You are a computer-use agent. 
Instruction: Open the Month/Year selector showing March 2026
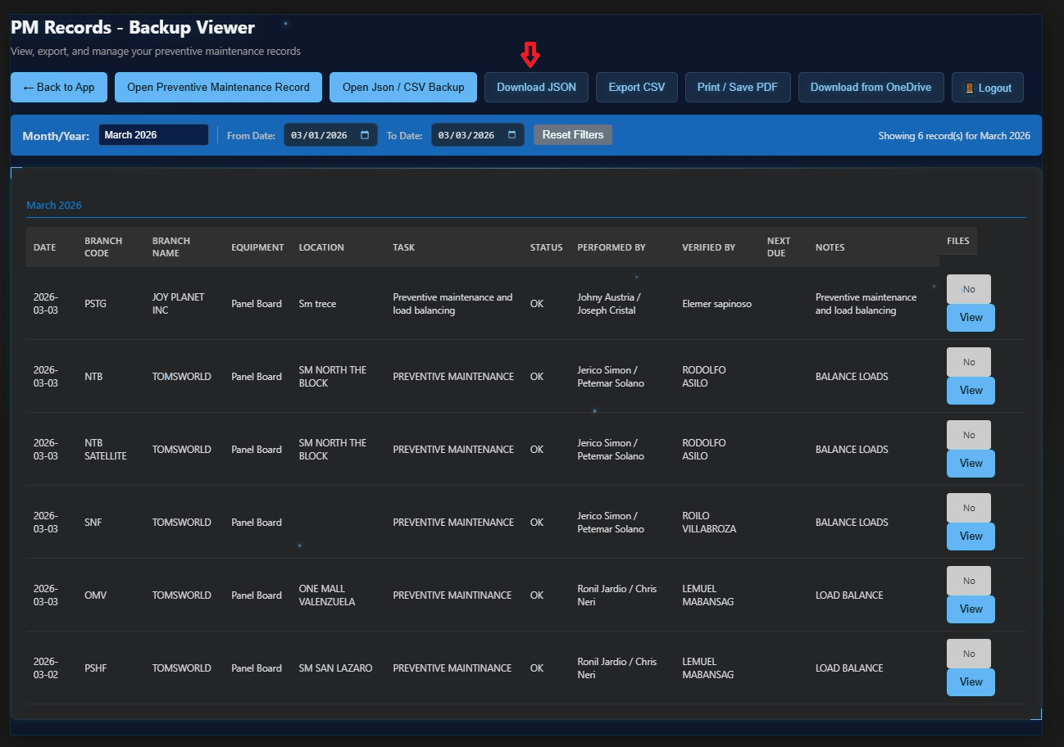(x=153, y=135)
